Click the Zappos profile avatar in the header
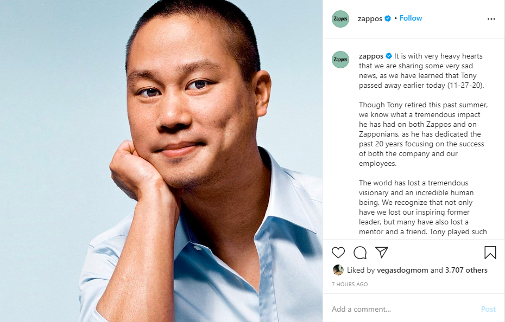 point(340,19)
